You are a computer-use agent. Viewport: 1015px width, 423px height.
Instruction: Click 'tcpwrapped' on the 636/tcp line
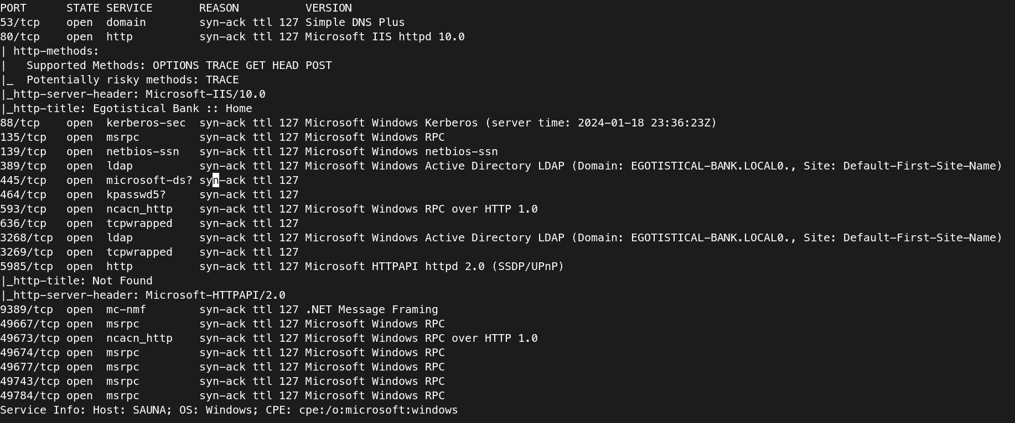139,224
